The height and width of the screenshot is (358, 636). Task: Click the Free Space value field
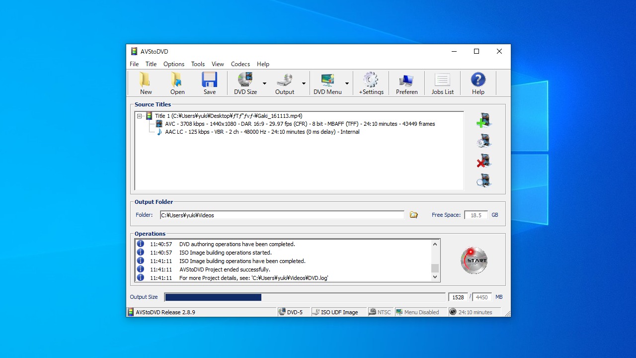(476, 215)
